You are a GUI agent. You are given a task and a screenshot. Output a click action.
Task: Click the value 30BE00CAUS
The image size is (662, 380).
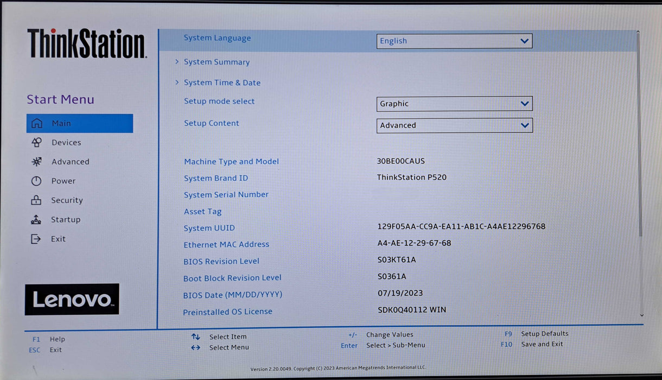click(x=401, y=161)
